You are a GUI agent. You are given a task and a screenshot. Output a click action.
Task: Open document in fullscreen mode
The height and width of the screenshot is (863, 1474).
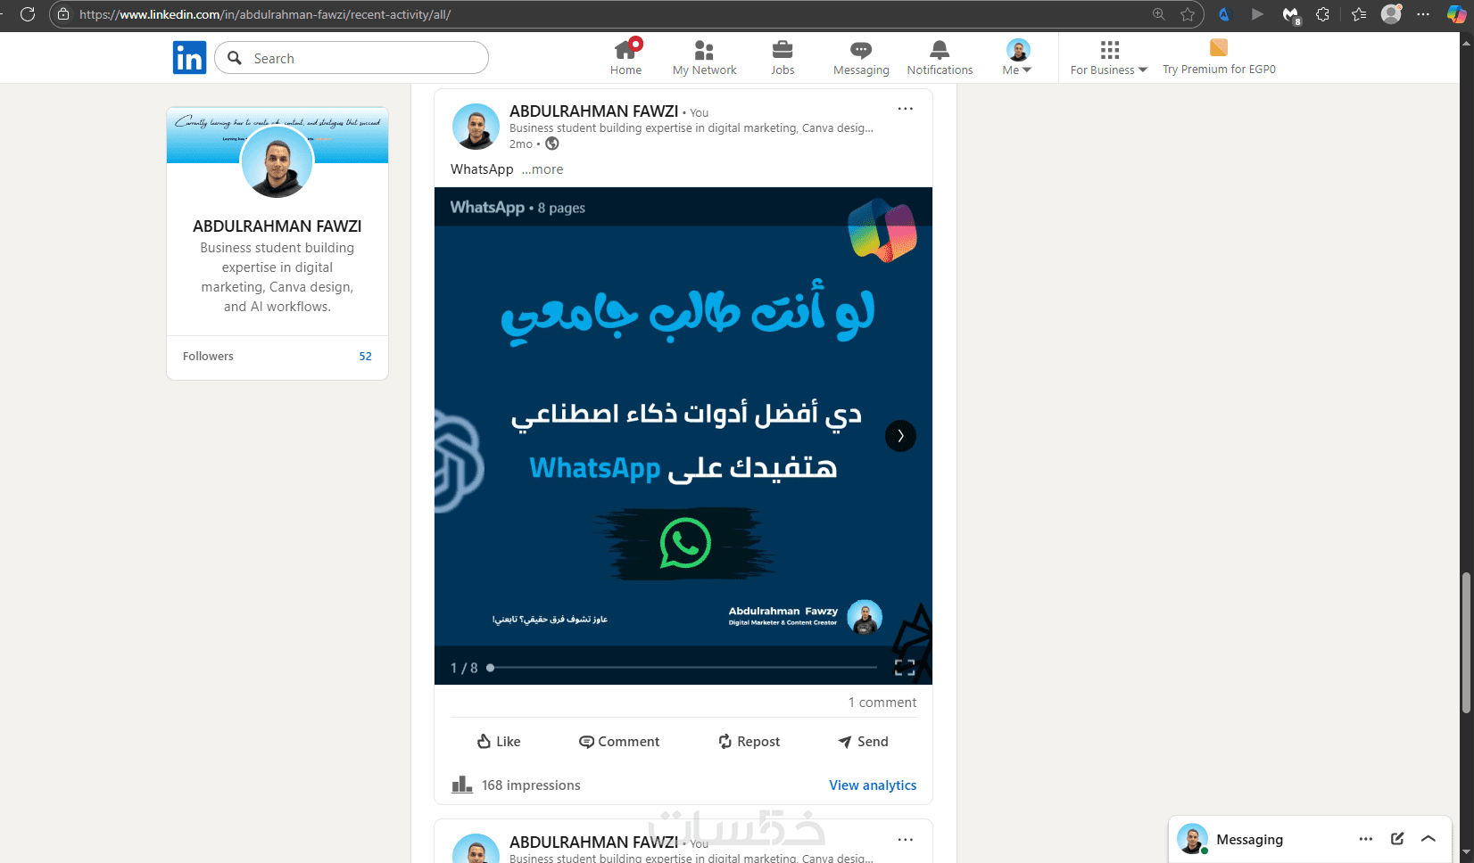tap(905, 667)
